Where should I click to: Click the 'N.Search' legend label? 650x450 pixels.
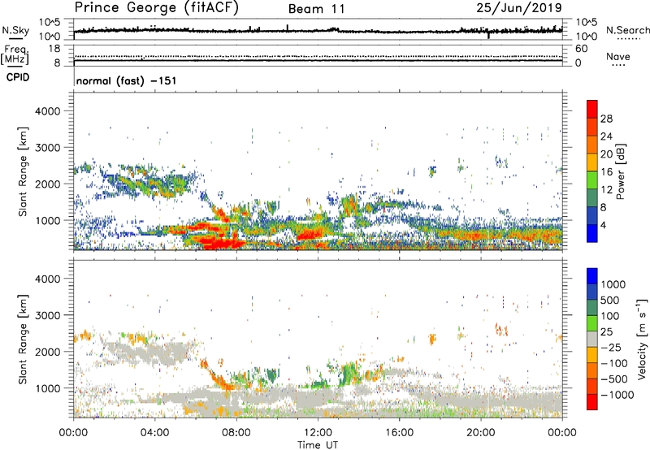click(627, 30)
